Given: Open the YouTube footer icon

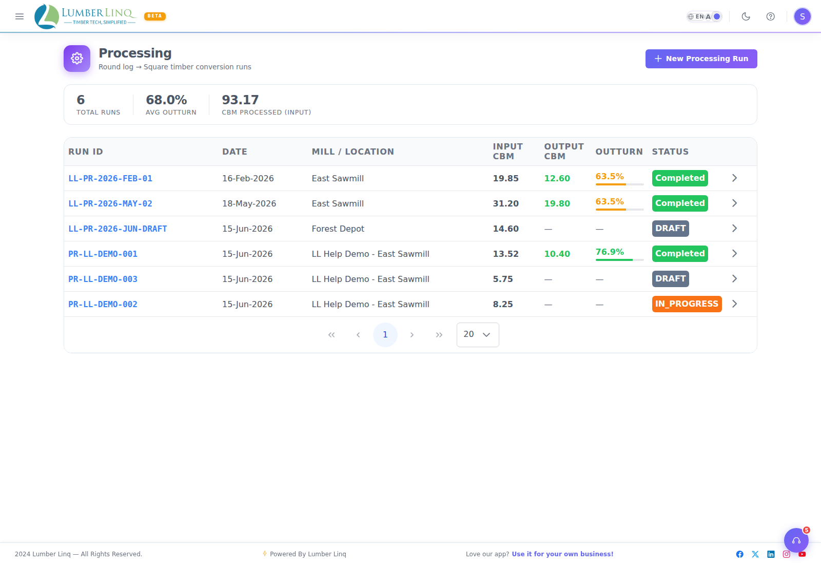Looking at the screenshot, I should [x=802, y=554].
